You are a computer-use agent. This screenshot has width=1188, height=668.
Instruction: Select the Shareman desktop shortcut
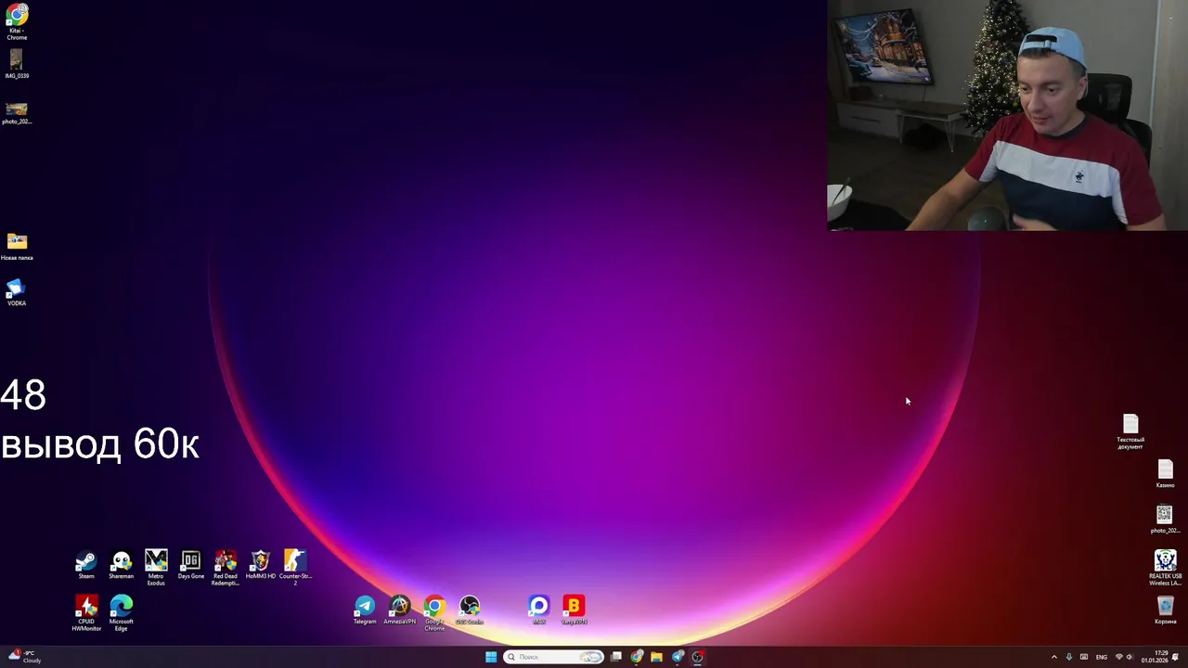pos(121,565)
